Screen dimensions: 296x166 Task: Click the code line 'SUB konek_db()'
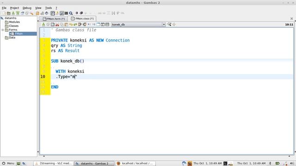click(68, 61)
